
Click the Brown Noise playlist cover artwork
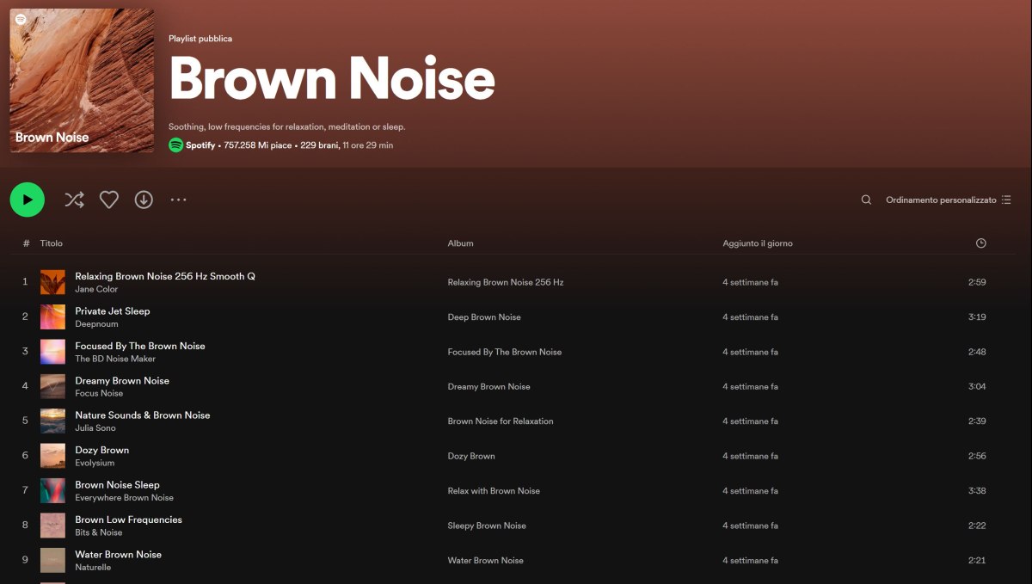point(82,80)
